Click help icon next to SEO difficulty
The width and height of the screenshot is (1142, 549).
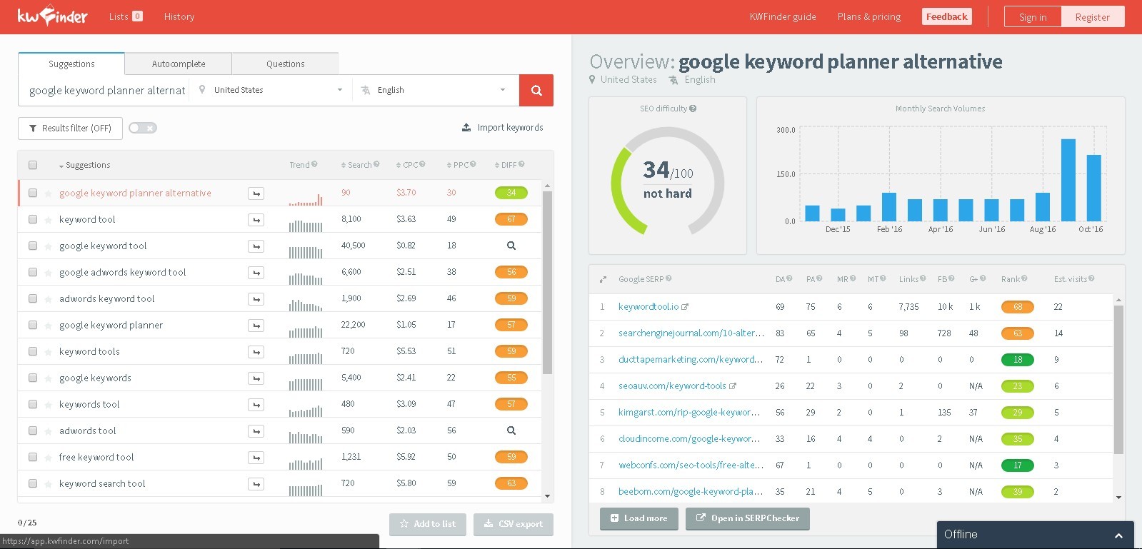pyautogui.click(x=693, y=109)
